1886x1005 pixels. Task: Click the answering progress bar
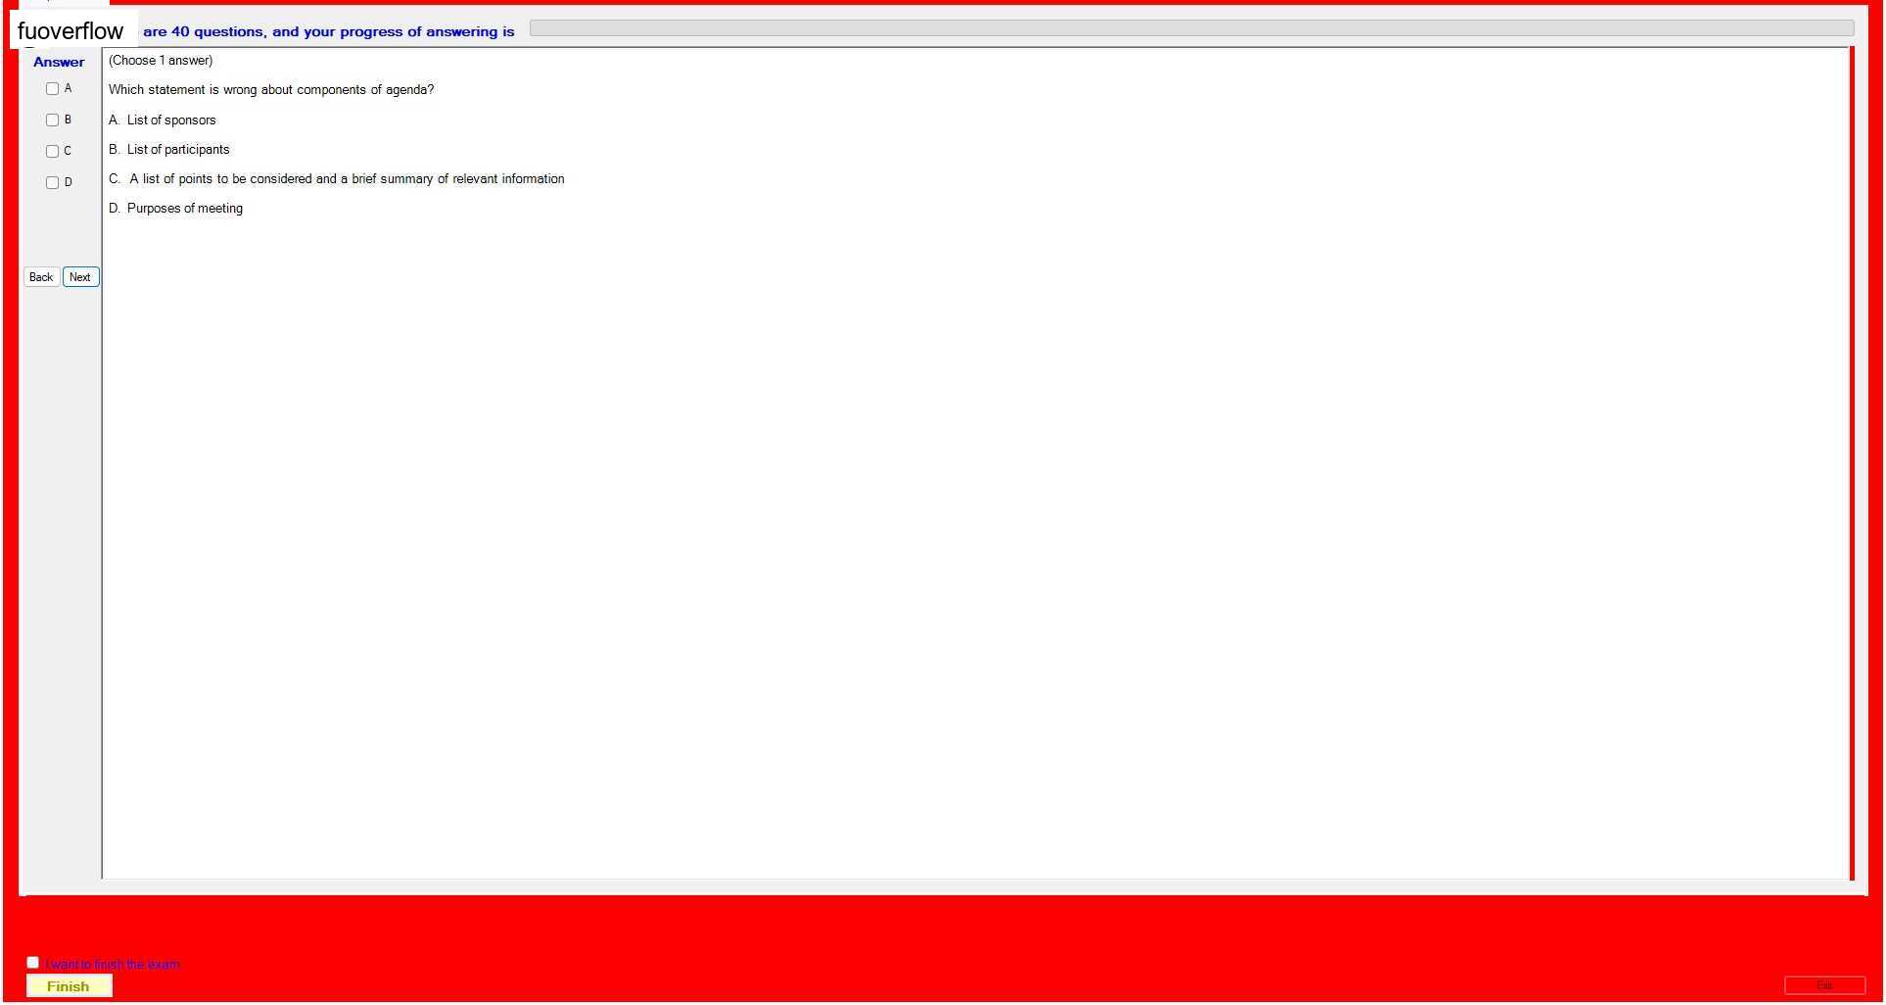(x=1192, y=29)
